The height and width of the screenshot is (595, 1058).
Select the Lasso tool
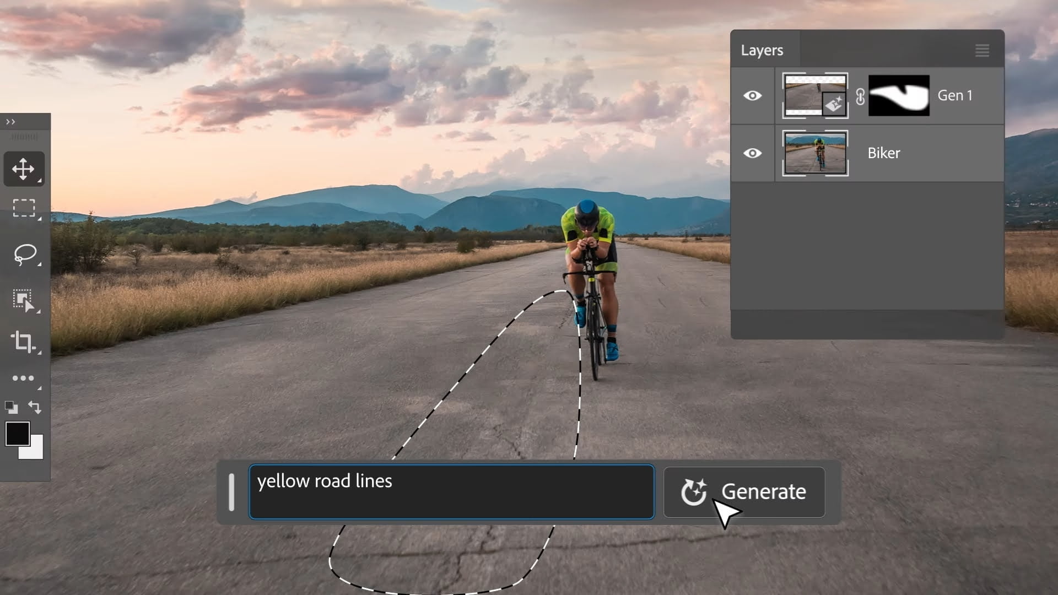coord(24,255)
